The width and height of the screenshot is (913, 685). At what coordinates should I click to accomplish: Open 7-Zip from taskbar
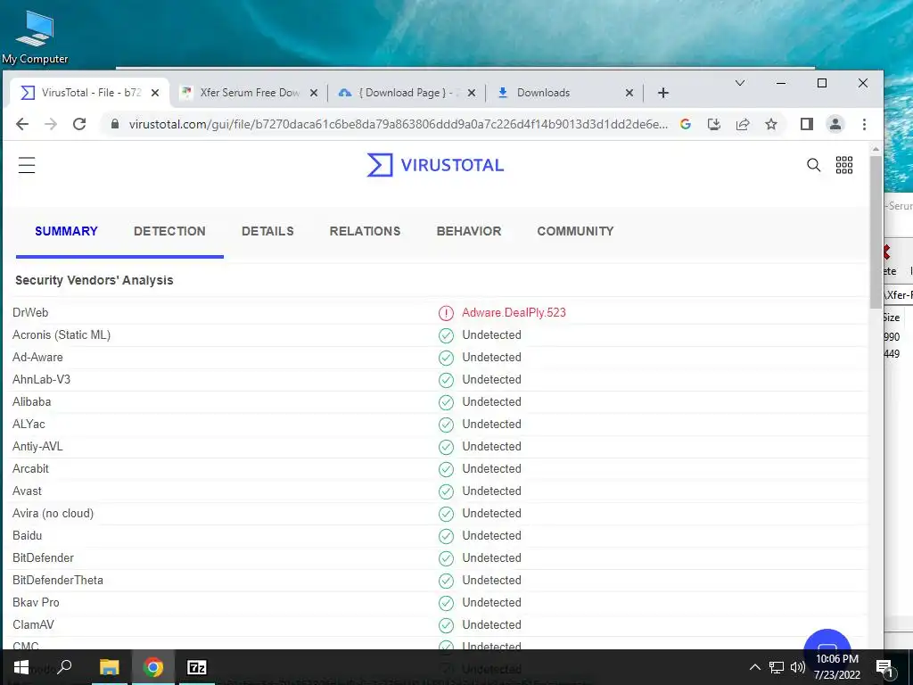pyautogui.click(x=197, y=667)
